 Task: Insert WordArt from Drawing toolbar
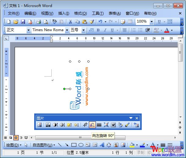coord(102,145)
